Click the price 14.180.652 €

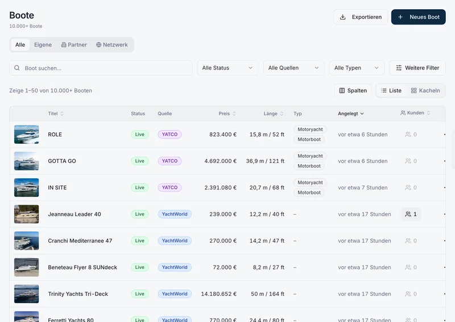click(x=218, y=294)
